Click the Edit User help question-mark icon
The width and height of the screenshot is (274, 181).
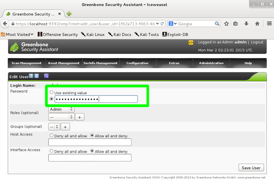pos(31,76)
